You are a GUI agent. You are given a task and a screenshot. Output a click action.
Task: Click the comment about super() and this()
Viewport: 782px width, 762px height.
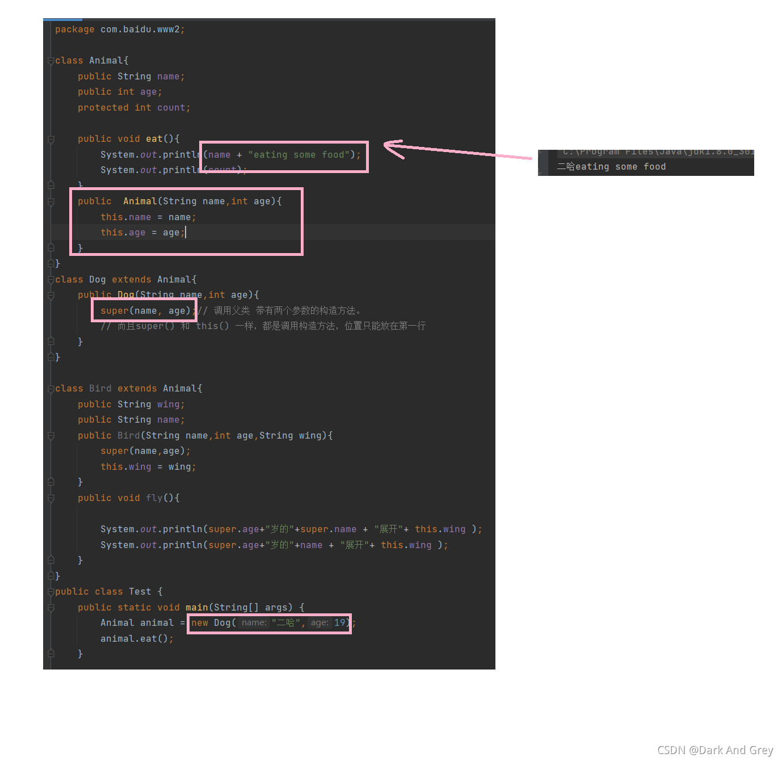point(263,326)
